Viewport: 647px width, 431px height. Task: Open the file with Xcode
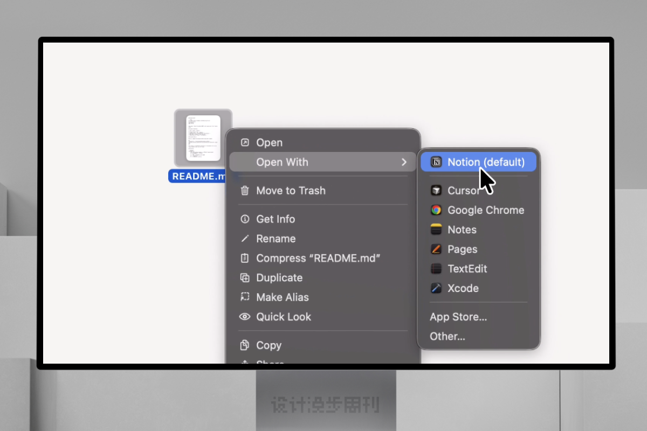479,288
